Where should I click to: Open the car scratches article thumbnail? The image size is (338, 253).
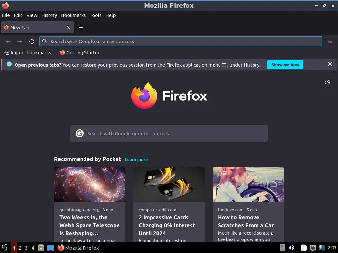[248, 184]
